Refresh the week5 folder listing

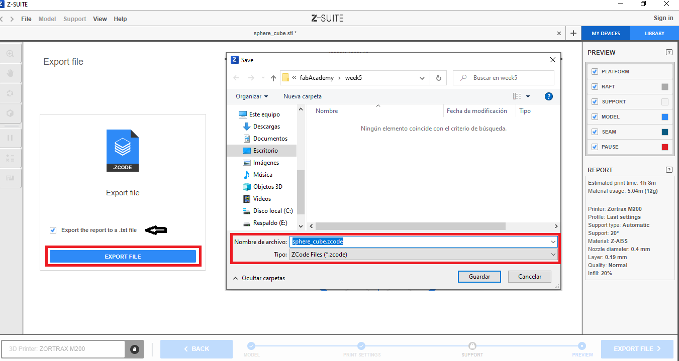coord(439,78)
